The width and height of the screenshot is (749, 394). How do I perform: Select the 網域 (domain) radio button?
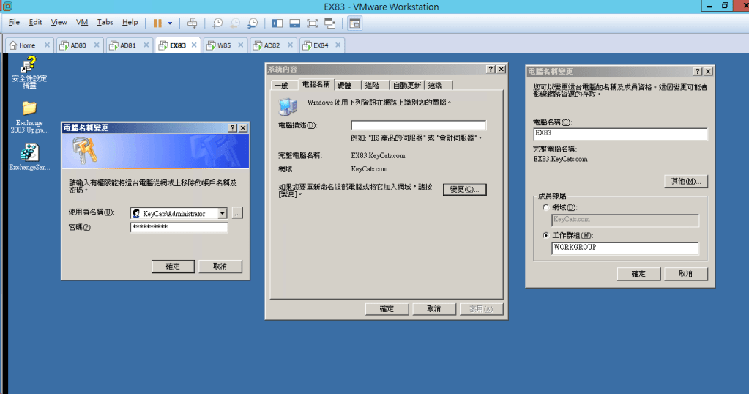[x=545, y=208]
